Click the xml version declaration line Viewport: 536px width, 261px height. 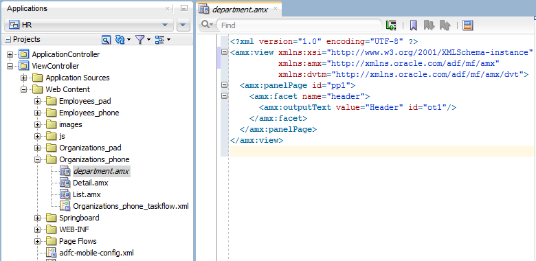click(324, 42)
